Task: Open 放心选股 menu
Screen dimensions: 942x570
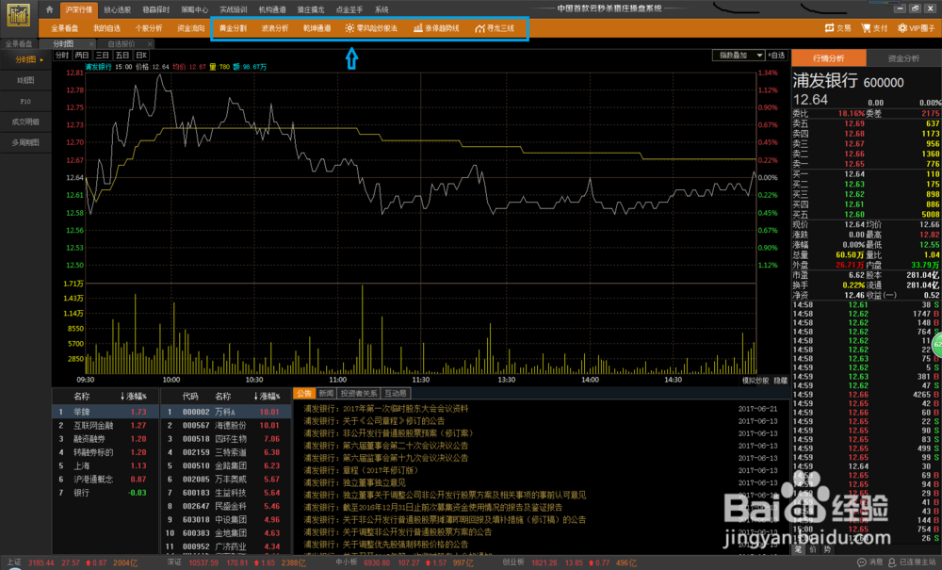Action: (117, 9)
